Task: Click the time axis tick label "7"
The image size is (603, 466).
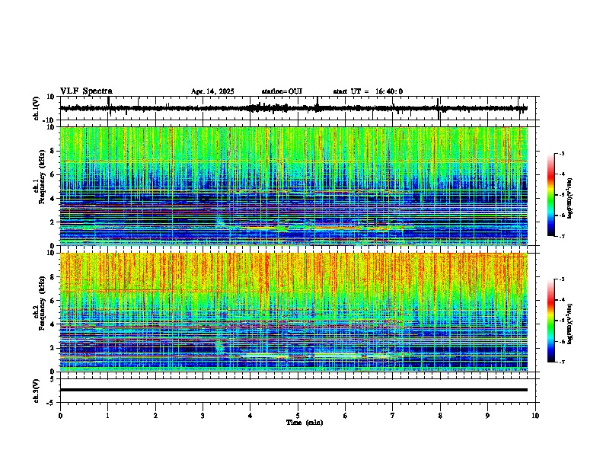Action: click(x=393, y=416)
